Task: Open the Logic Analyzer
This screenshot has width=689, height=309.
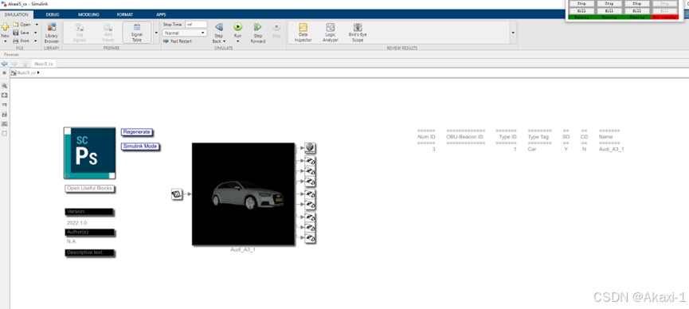Action: (x=331, y=33)
